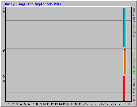Click the title 'Daily usage for September 2017'
The width and height of the screenshot is (137, 107).
pos(33,4)
